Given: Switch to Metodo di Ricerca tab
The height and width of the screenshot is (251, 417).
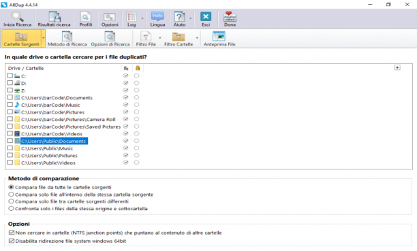Looking at the screenshot, I should tap(67, 39).
